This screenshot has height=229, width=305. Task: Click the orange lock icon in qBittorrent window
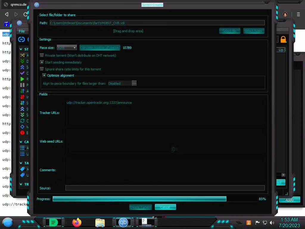(x=283, y=39)
